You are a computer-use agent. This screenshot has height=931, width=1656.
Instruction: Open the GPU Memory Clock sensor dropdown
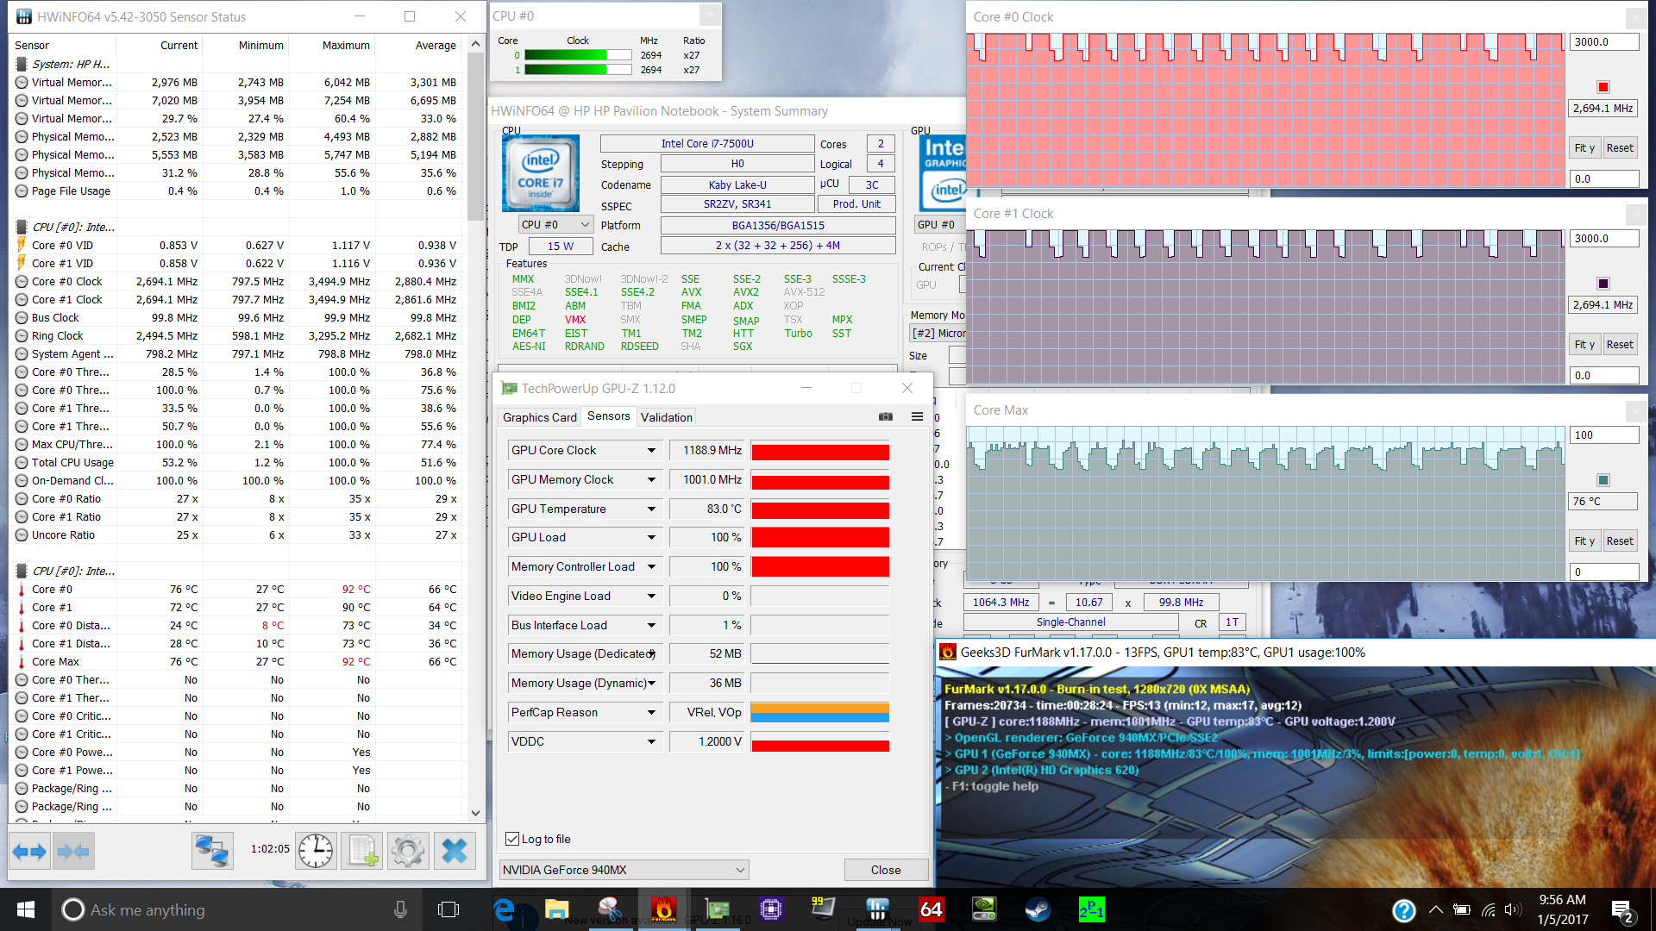coord(652,480)
